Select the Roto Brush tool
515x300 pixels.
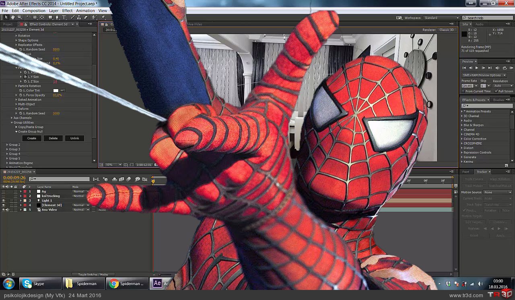tap(94, 17)
